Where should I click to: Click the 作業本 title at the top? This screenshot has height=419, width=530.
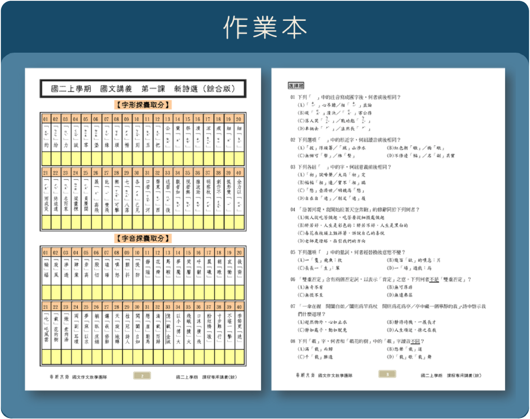click(265, 27)
